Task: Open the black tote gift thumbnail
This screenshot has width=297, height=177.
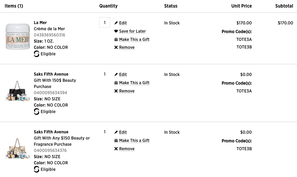Action: point(18,91)
